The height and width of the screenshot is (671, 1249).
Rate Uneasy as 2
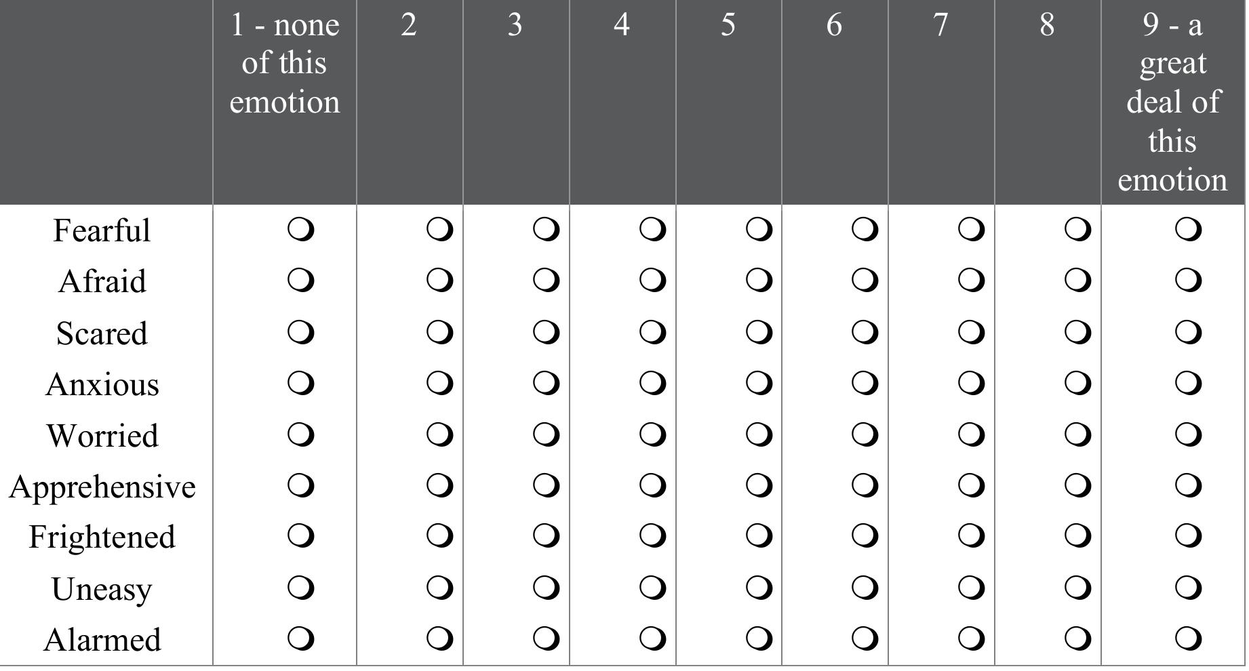[439, 588]
